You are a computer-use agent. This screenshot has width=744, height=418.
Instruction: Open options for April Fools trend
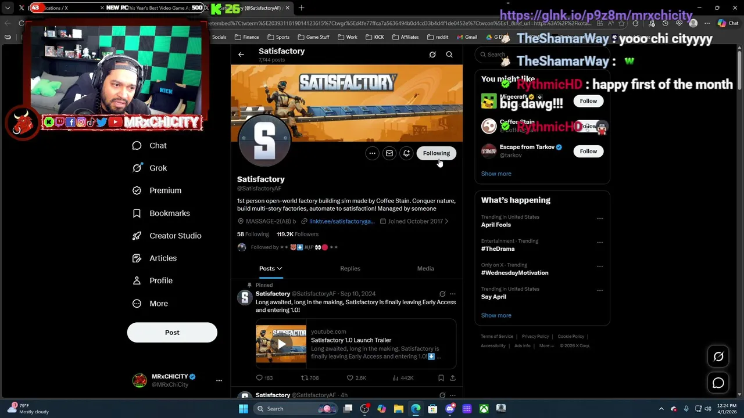pos(600,219)
